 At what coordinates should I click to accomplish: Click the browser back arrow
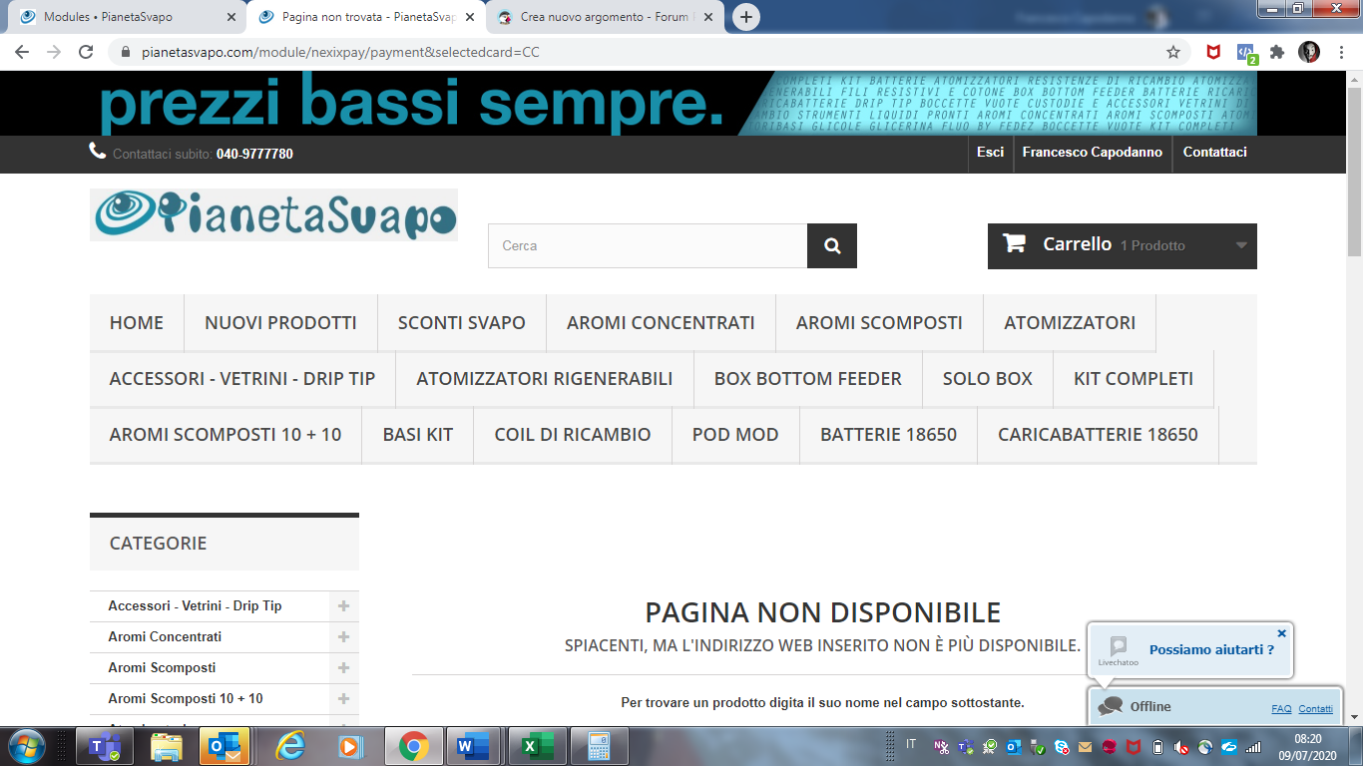tap(22, 52)
